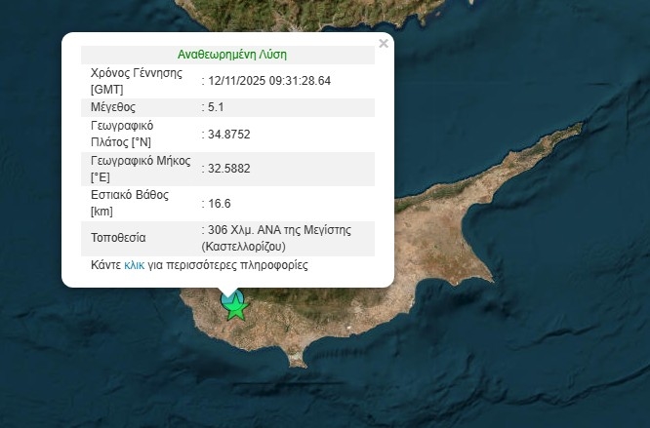This screenshot has width=650, height=428.
Task: Click the location text '306 Χλμ. ΑΝΑ της Μεγίστης'
Action: 277,231
